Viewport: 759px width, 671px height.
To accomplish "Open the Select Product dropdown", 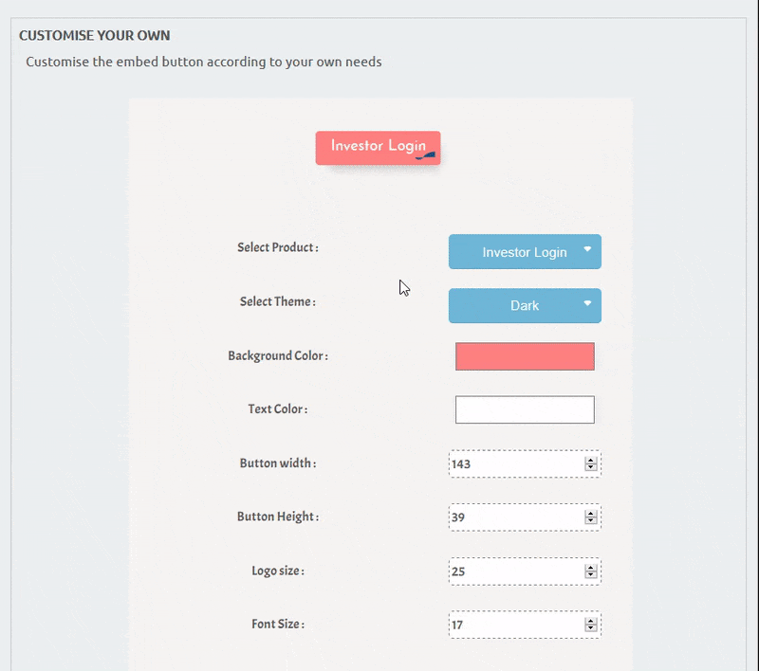I will click(x=525, y=252).
